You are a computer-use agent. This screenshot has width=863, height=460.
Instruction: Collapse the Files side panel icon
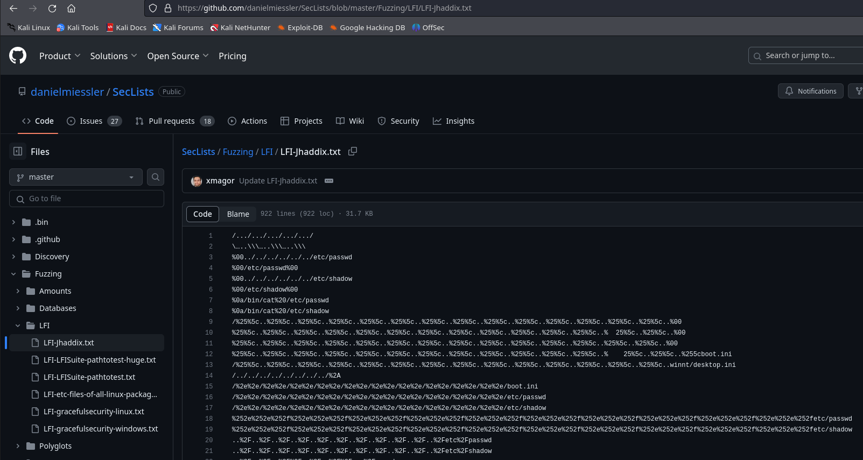click(18, 152)
